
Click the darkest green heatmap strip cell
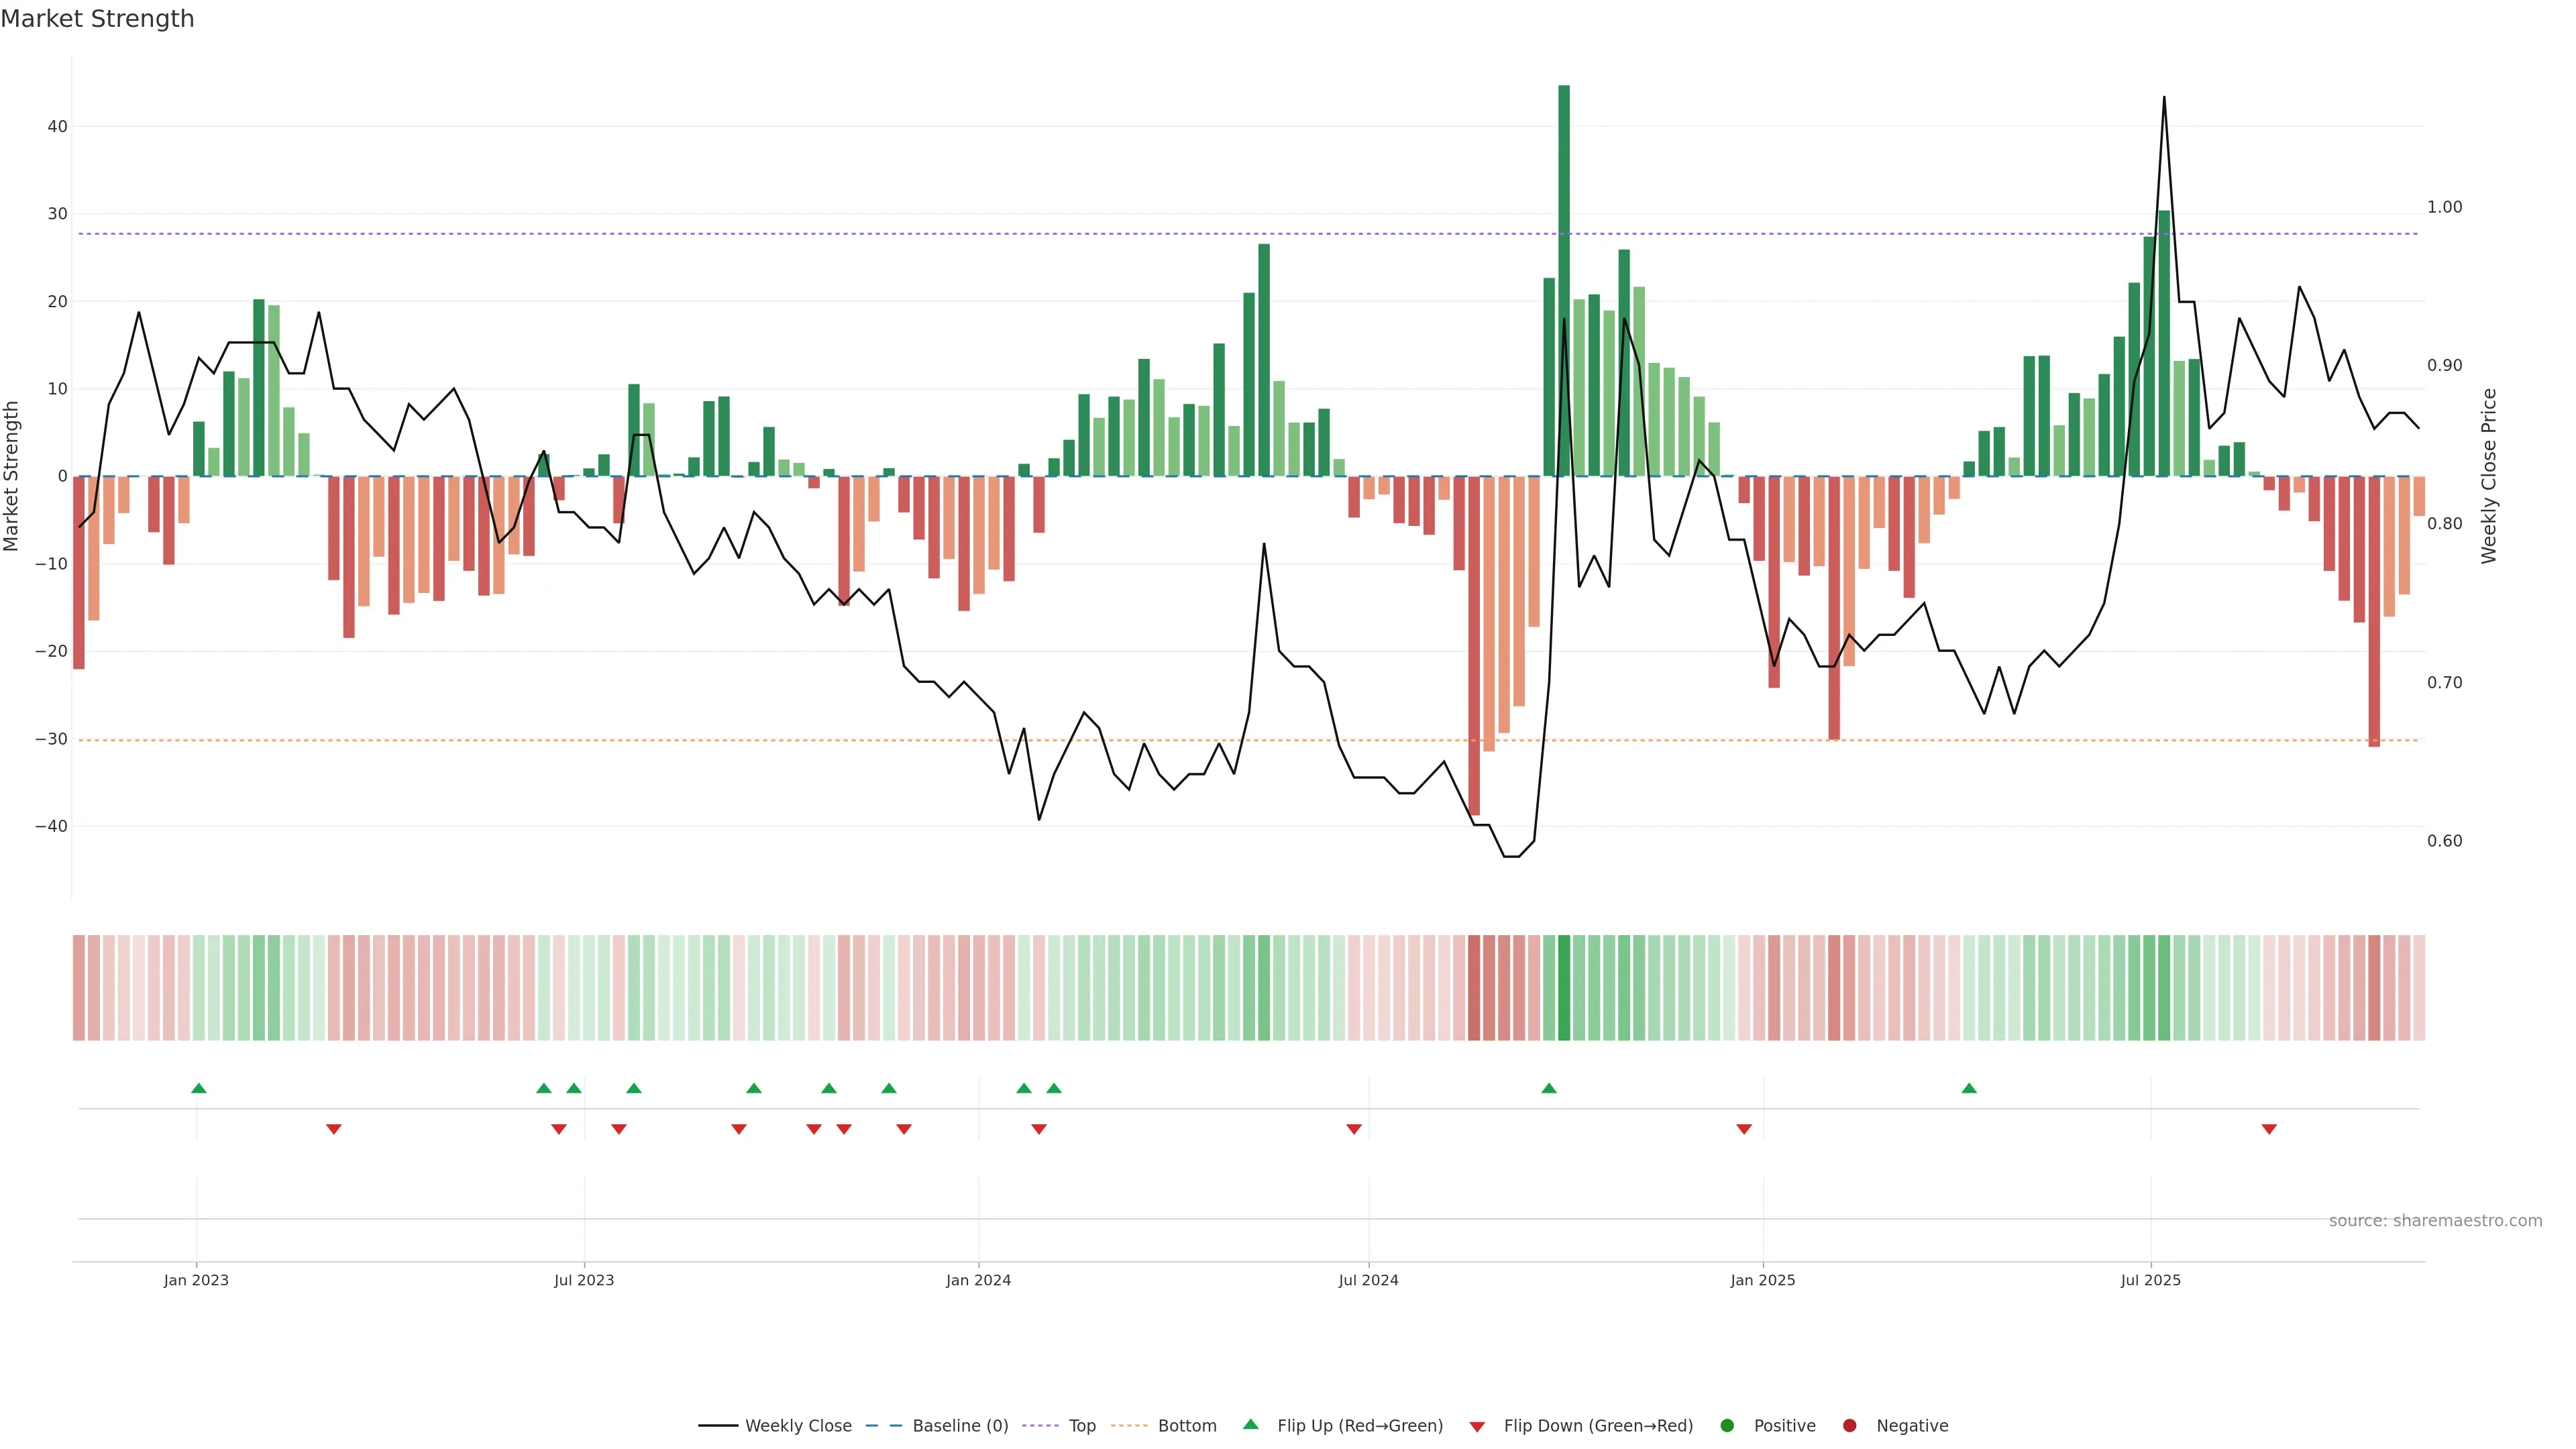(1564, 987)
